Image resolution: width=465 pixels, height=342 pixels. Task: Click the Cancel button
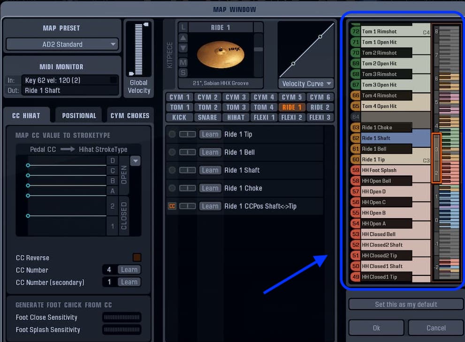pyautogui.click(x=436, y=328)
